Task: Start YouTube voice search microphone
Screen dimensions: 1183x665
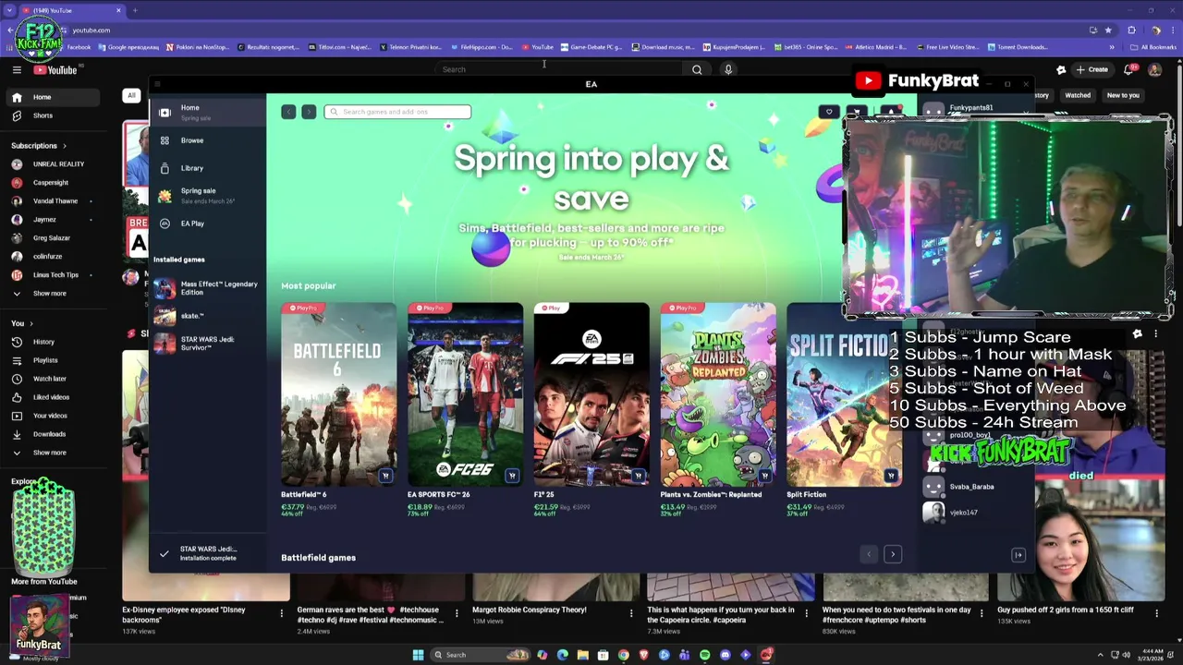Action: click(x=728, y=69)
